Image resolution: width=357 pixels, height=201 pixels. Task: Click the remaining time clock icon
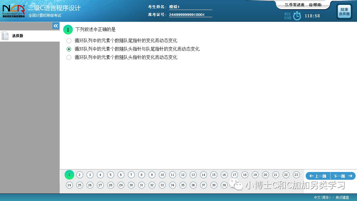click(x=297, y=16)
